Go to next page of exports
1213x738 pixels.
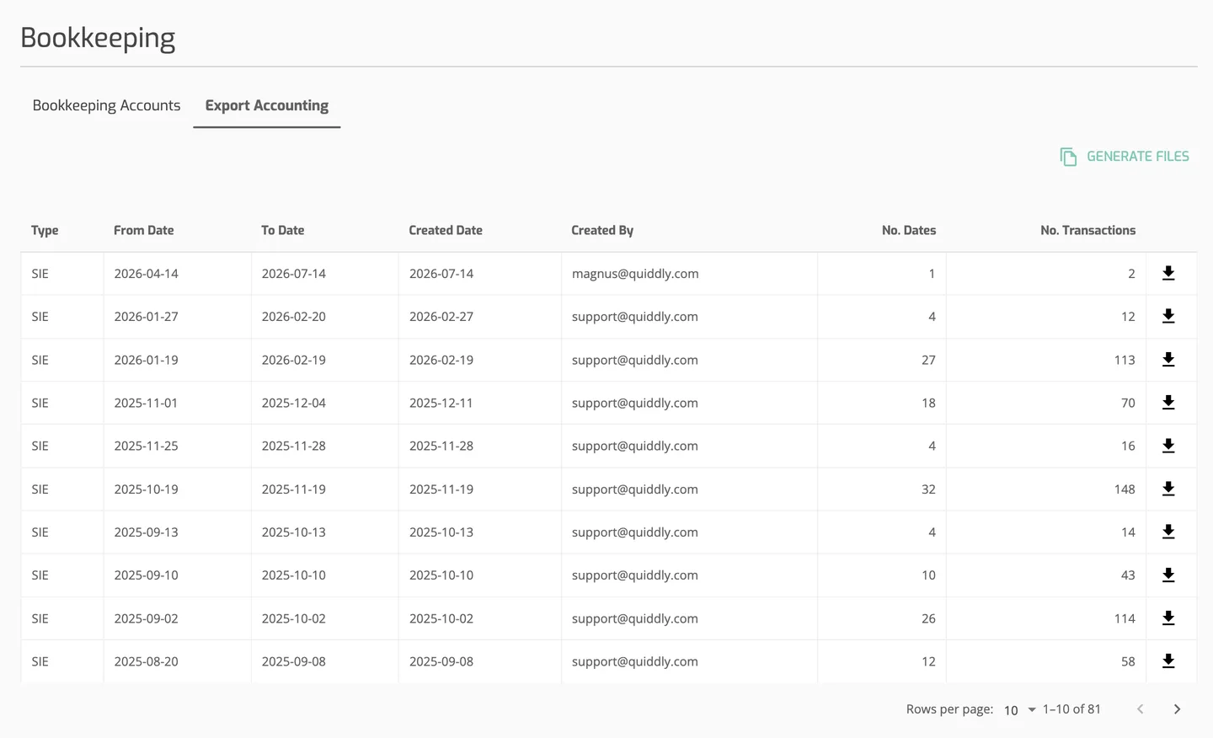point(1177,709)
